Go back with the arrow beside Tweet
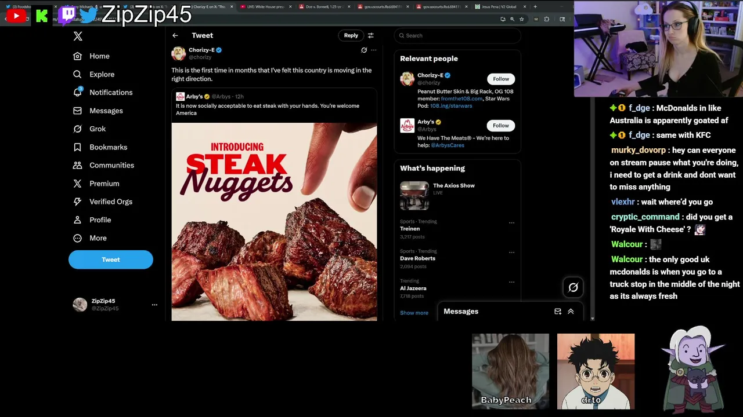Viewport: 743px width, 417px height. (175, 35)
